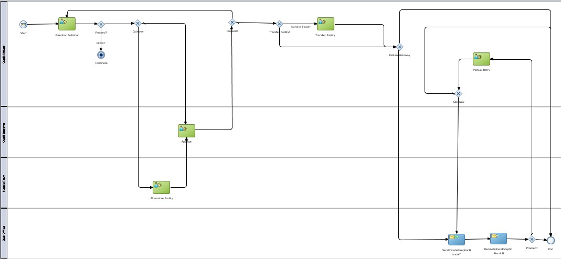Select the End event

click(x=551, y=241)
